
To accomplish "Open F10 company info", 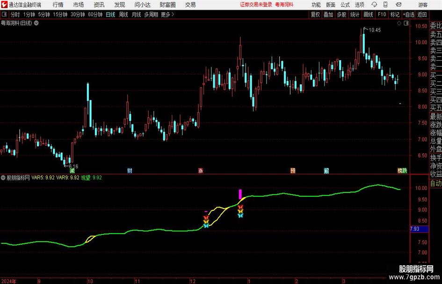I will 382,14.
